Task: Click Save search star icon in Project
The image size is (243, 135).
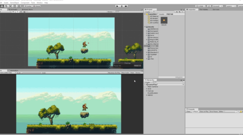Action: tap(183, 12)
